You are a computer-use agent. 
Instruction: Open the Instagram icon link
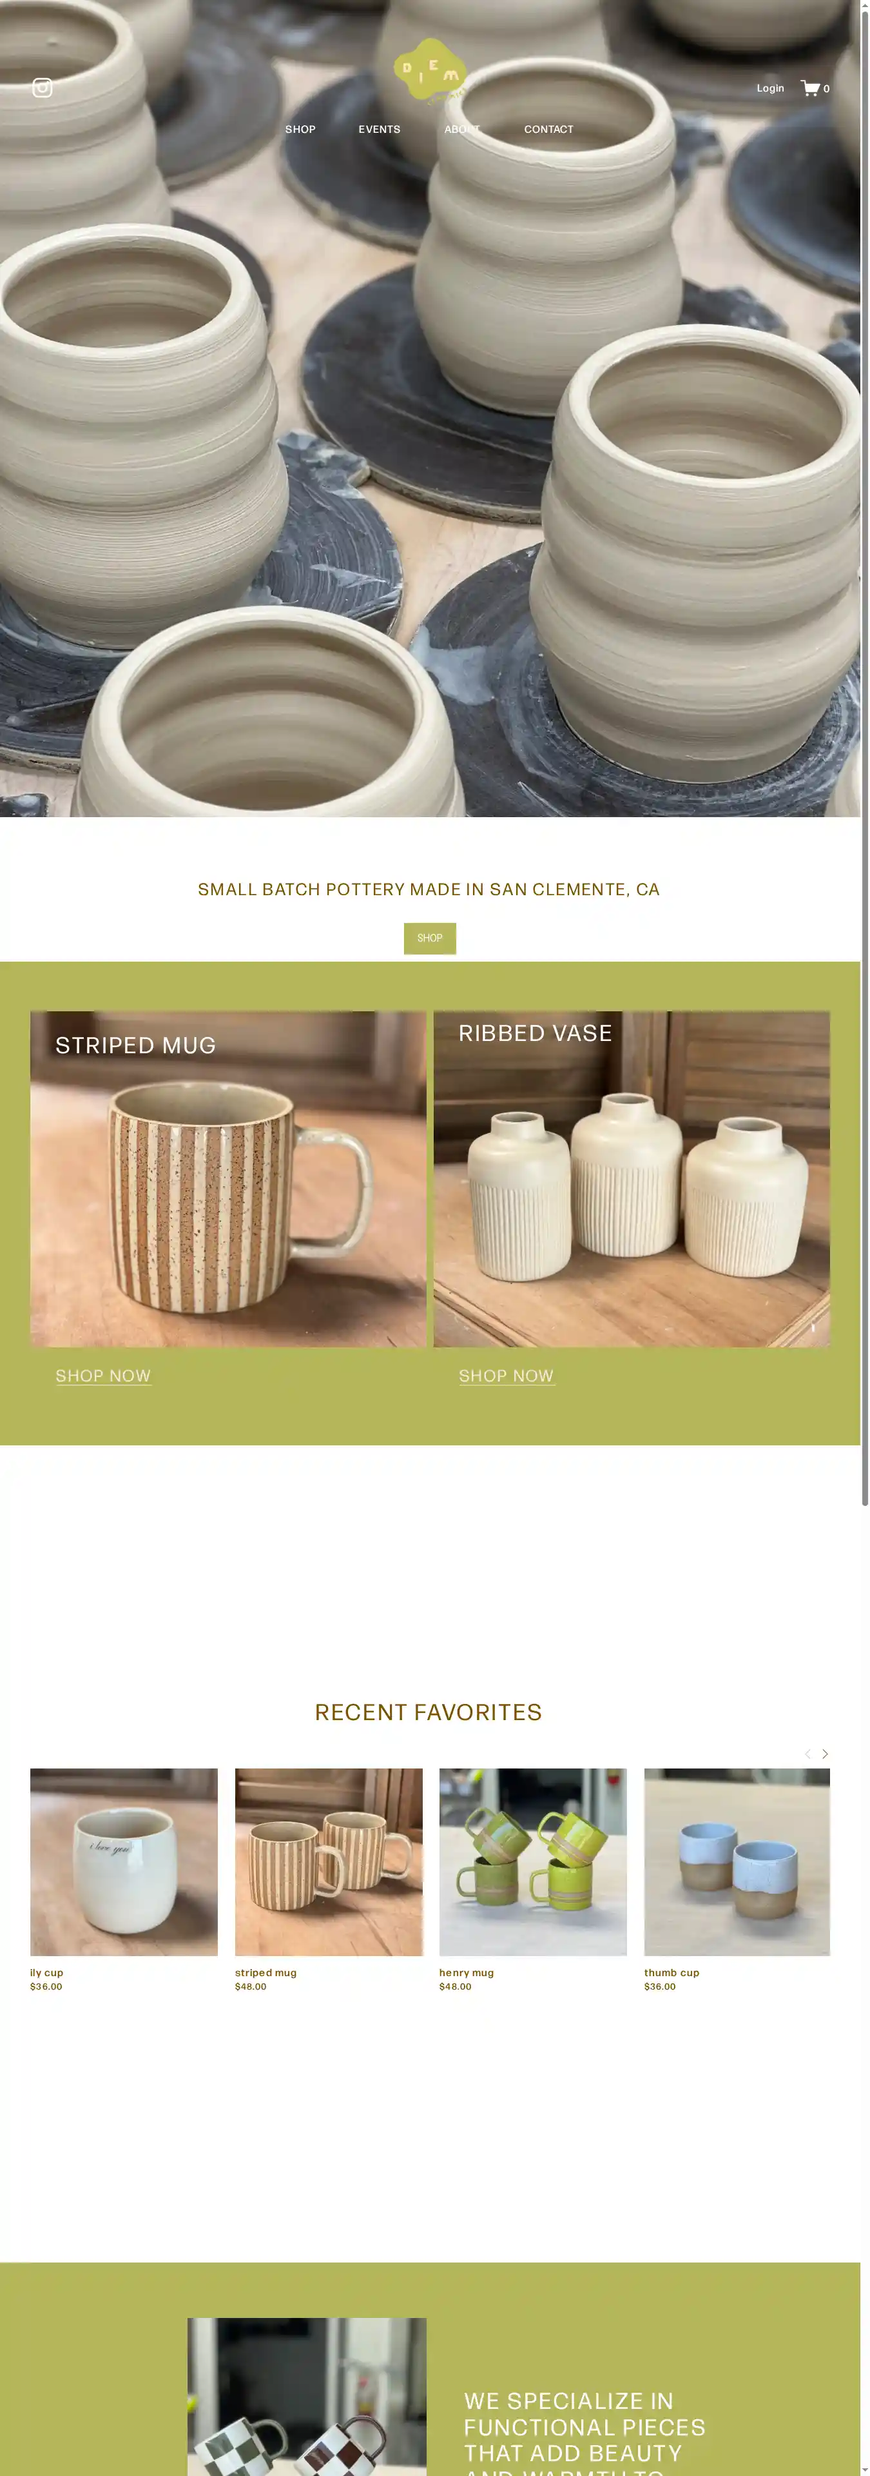(43, 88)
